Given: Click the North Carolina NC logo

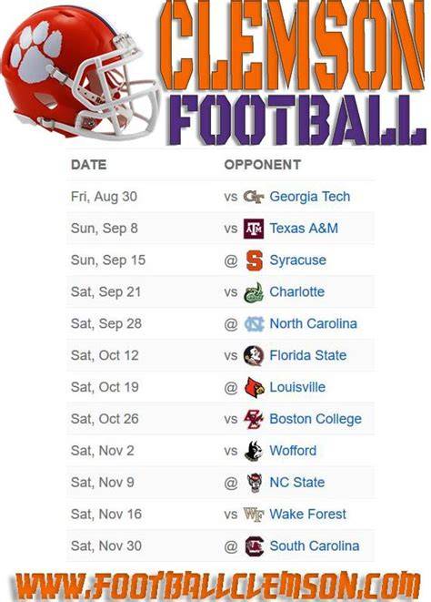Looking at the screenshot, I should pos(254,324).
